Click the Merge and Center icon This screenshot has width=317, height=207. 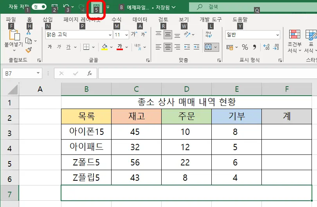(x=209, y=47)
